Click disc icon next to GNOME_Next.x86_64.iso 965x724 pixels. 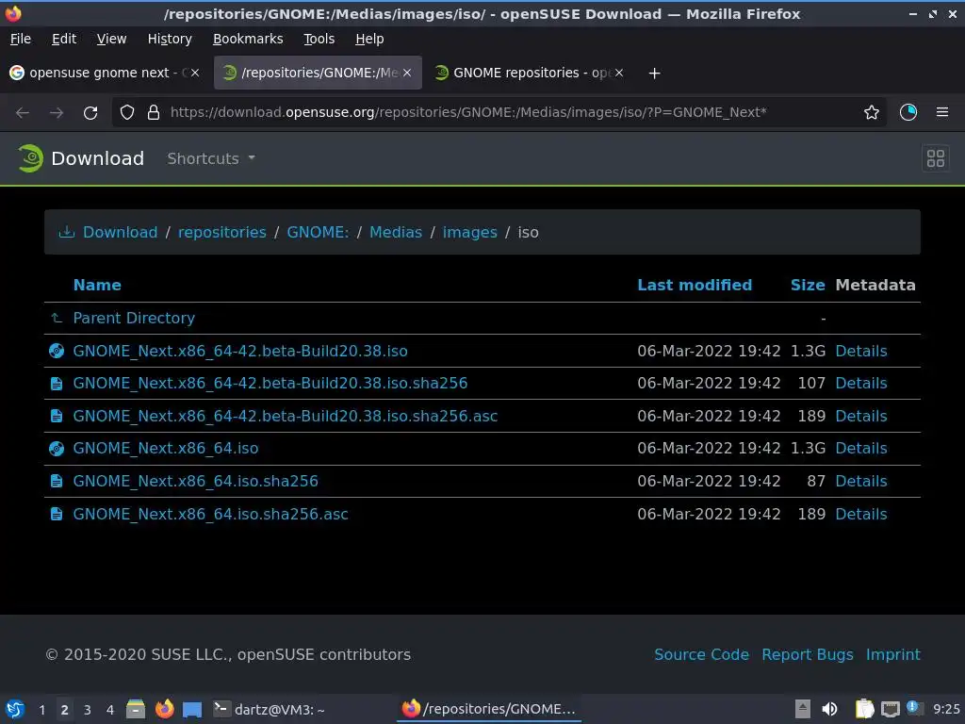click(57, 449)
